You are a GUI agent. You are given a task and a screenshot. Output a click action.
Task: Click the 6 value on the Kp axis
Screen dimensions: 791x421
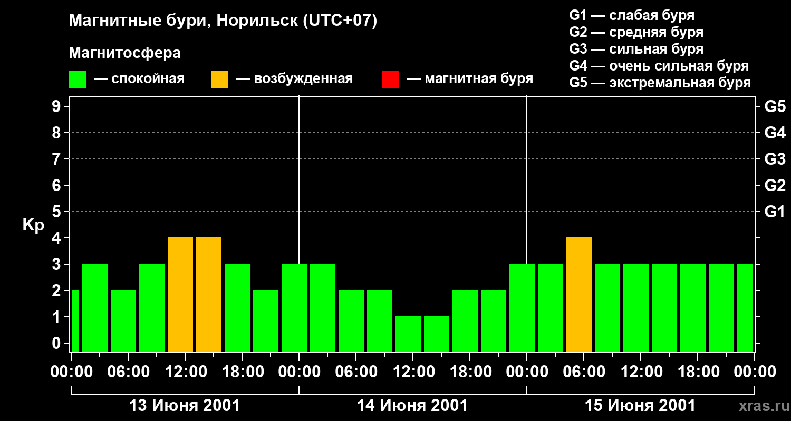(x=57, y=185)
